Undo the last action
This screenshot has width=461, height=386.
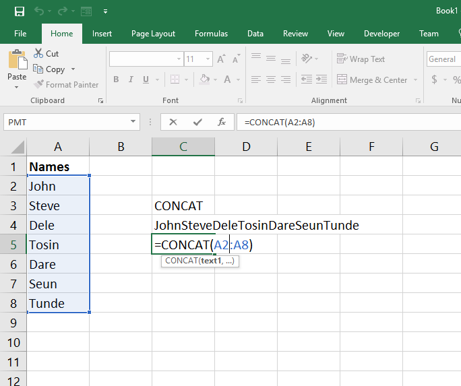click(39, 11)
